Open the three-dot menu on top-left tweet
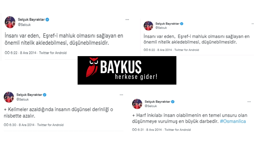Viewport: 254px width, 141px height. click(127, 19)
